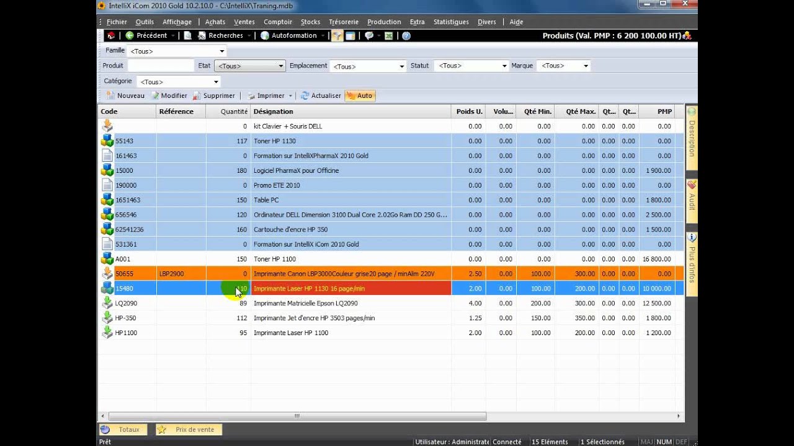Image resolution: width=794 pixels, height=446 pixels.
Task: Toggle the Auto refresh button
Action: point(360,95)
